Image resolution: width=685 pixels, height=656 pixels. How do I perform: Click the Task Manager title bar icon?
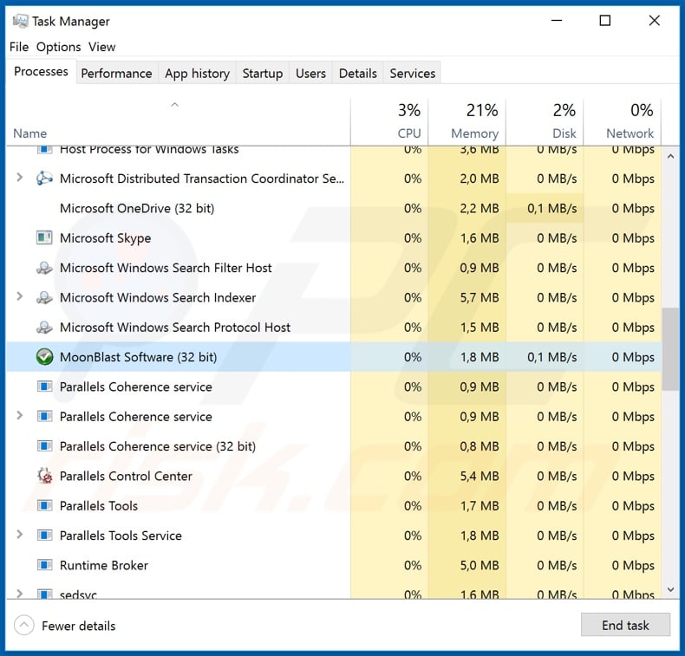(x=20, y=21)
